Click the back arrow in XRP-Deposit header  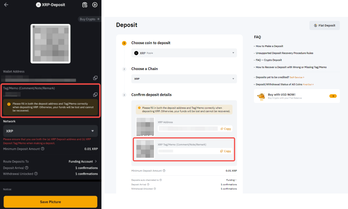pyautogui.click(x=6, y=5)
